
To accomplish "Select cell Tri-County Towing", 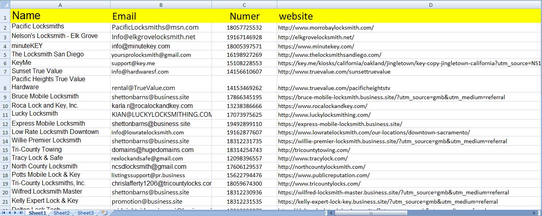I will (60, 150).
